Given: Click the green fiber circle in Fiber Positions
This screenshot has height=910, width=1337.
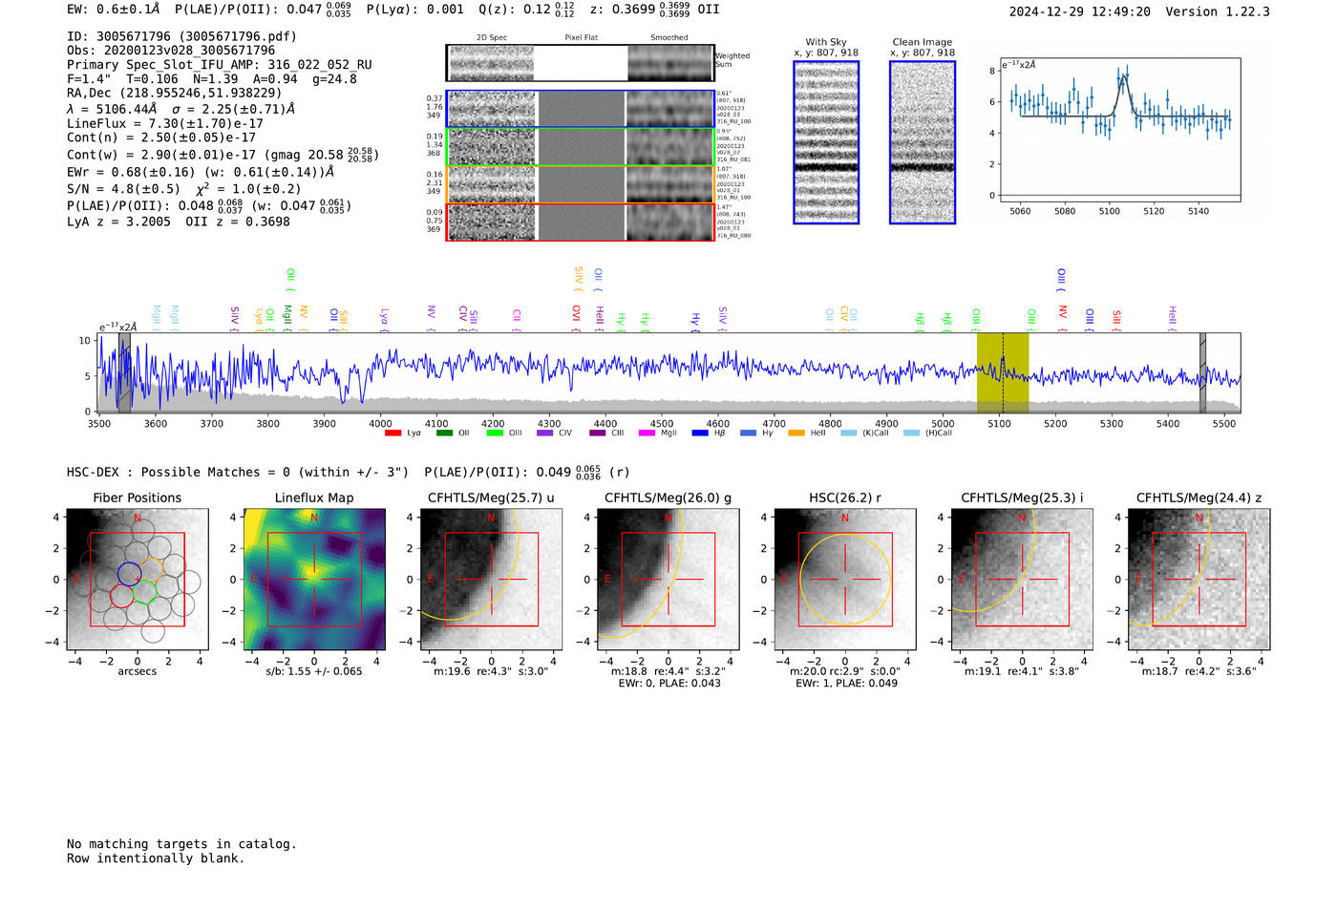Looking at the screenshot, I should (x=144, y=592).
